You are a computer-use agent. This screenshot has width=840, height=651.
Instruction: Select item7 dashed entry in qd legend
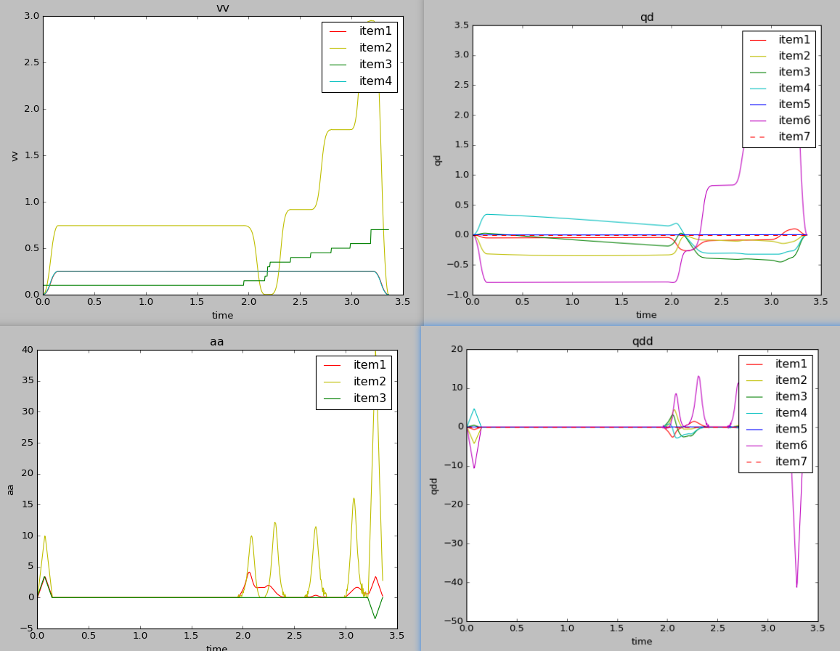click(x=794, y=136)
